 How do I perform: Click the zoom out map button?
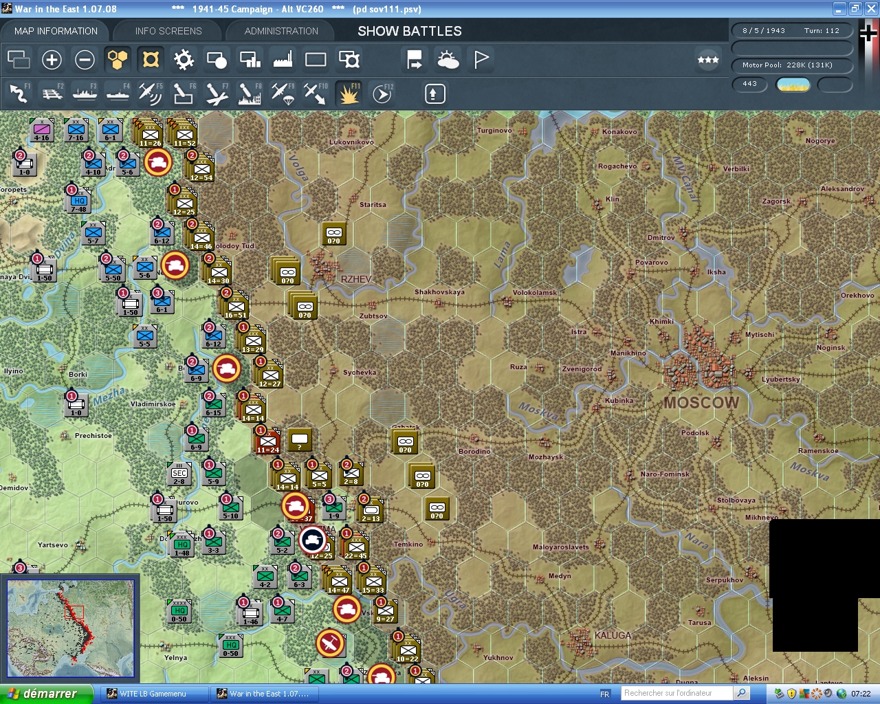(x=85, y=60)
